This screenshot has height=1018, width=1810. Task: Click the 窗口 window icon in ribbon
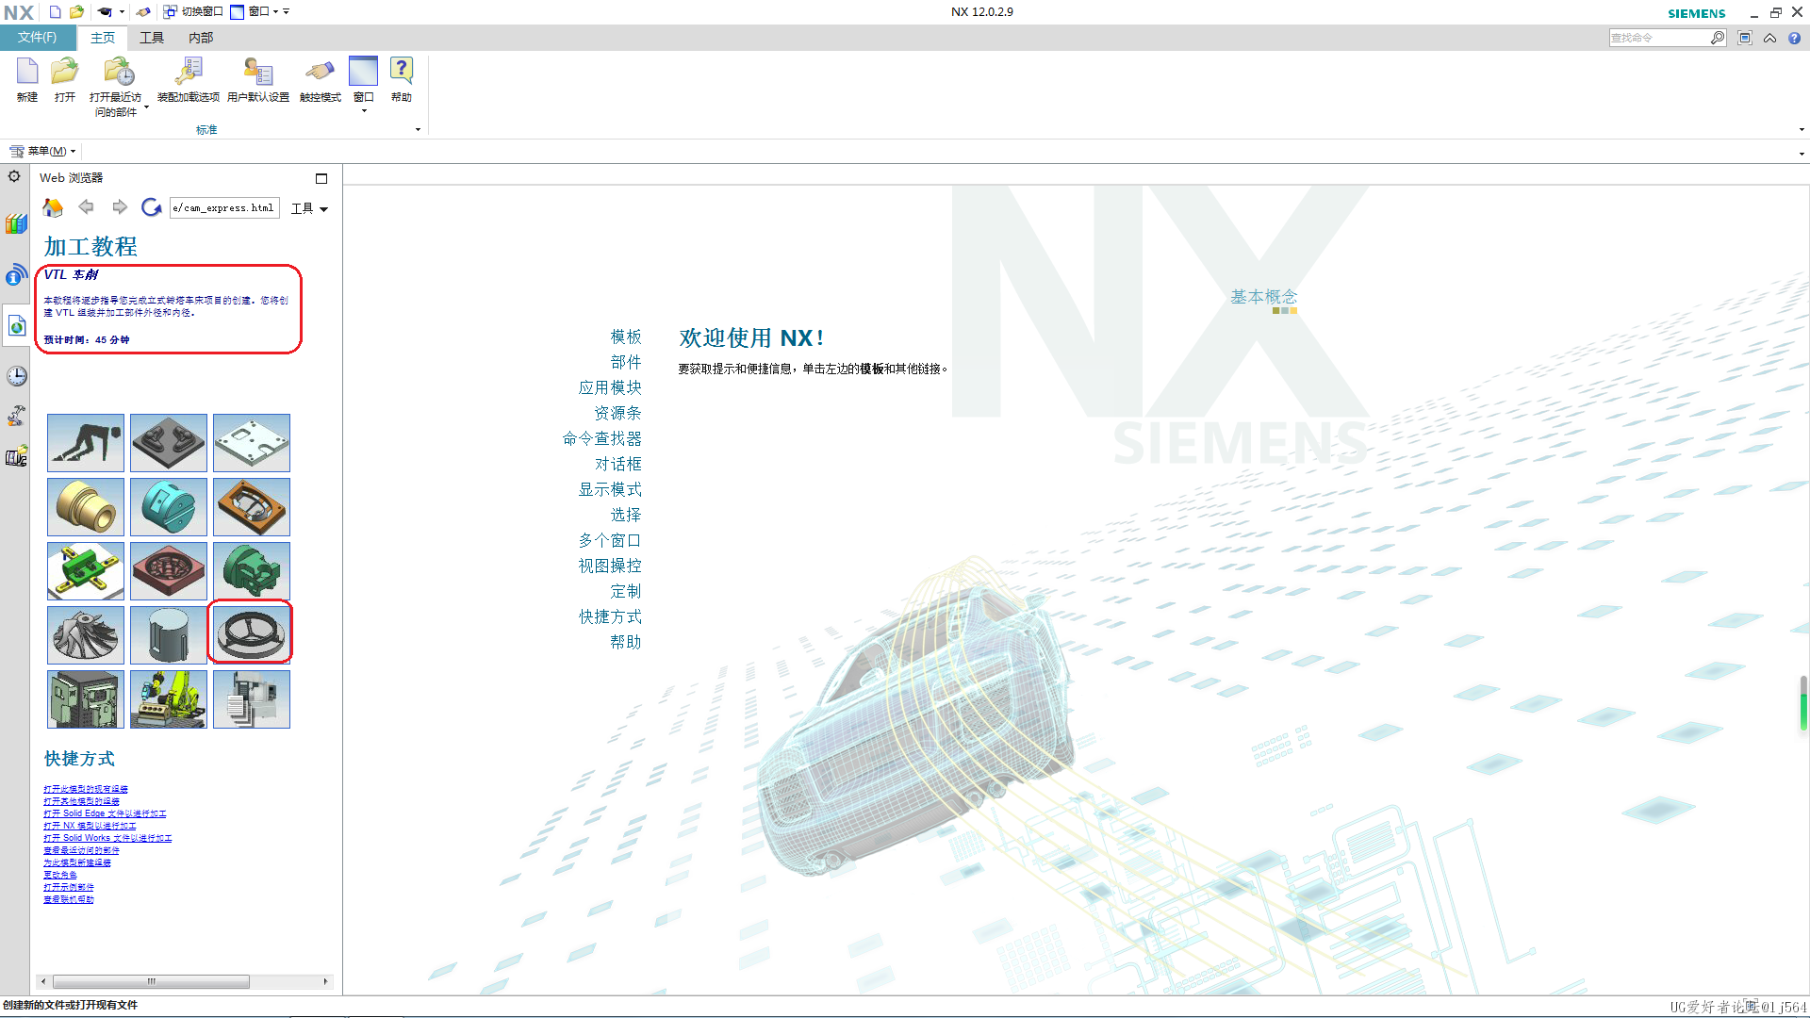363,73
